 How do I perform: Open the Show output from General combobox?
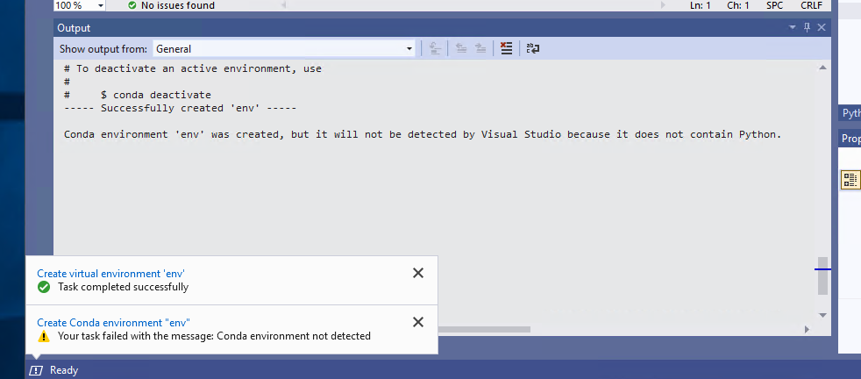(284, 49)
